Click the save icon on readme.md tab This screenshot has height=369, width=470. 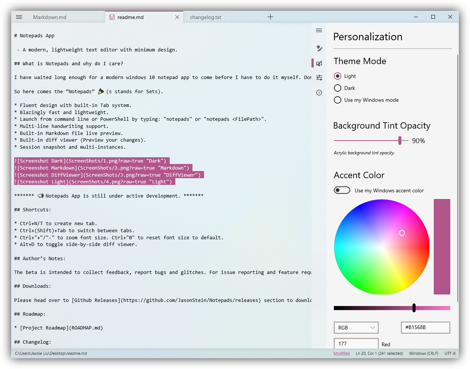point(112,17)
